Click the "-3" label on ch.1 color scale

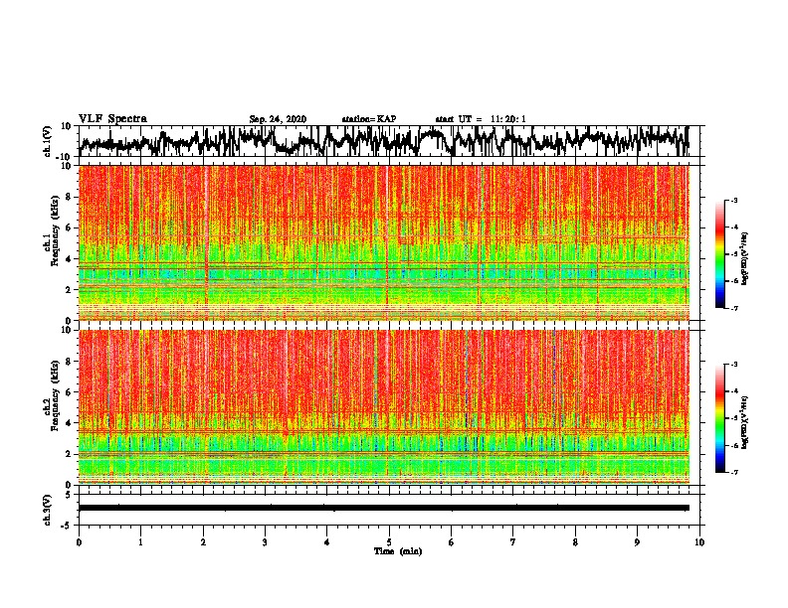734,200
